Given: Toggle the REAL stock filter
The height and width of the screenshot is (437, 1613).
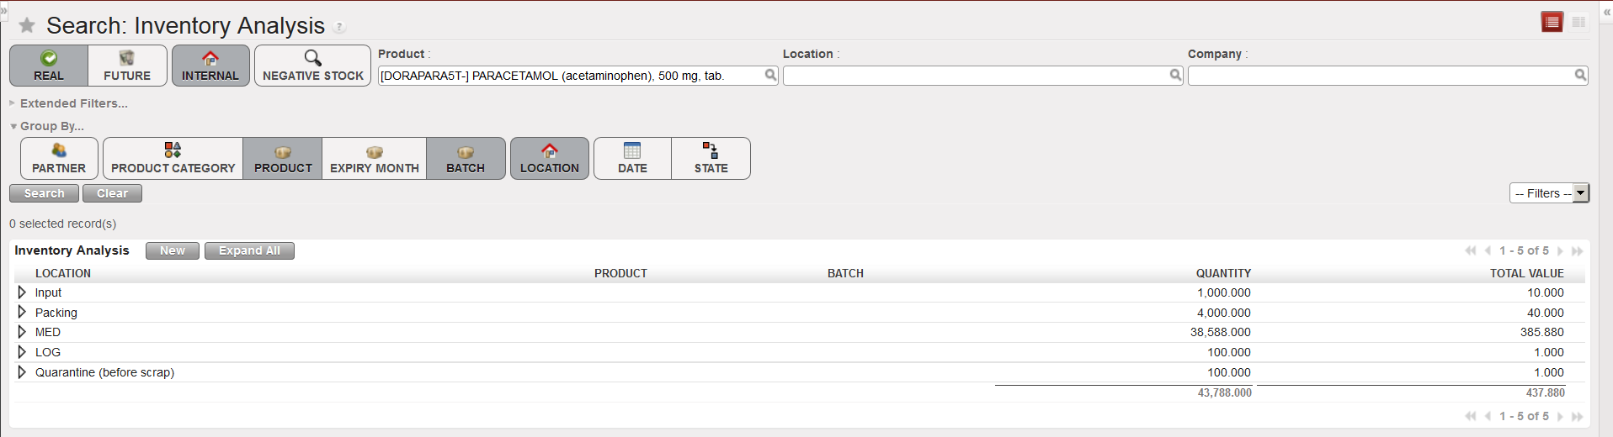Looking at the screenshot, I should pos(49,66).
